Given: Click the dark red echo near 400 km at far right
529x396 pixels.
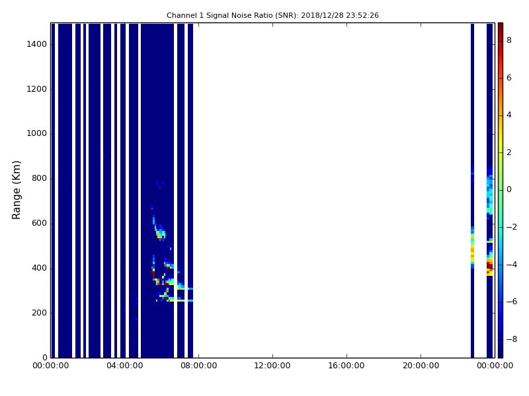Looking at the screenshot, I should [489, 266].
